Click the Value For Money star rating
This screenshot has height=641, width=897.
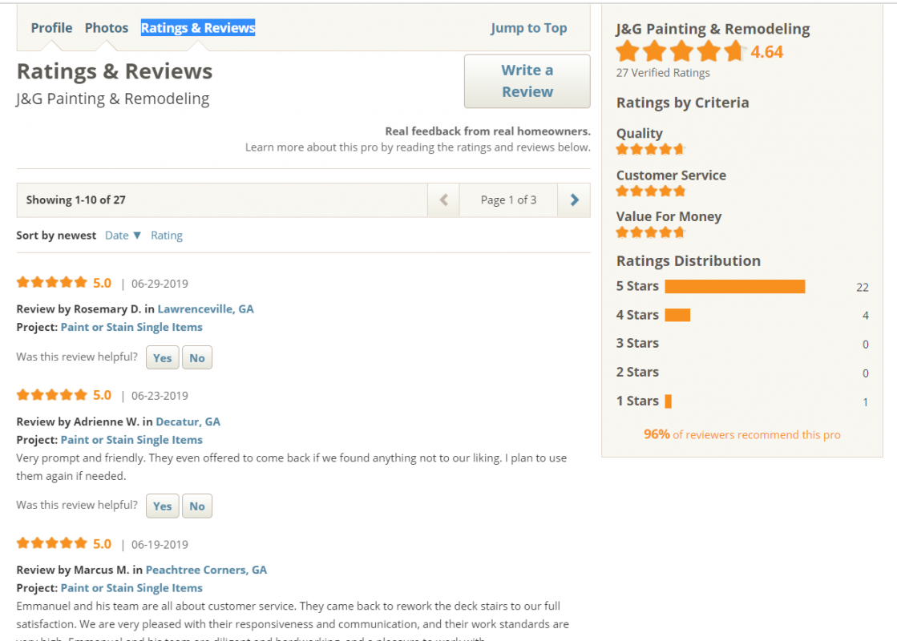[x=650, y=232]
